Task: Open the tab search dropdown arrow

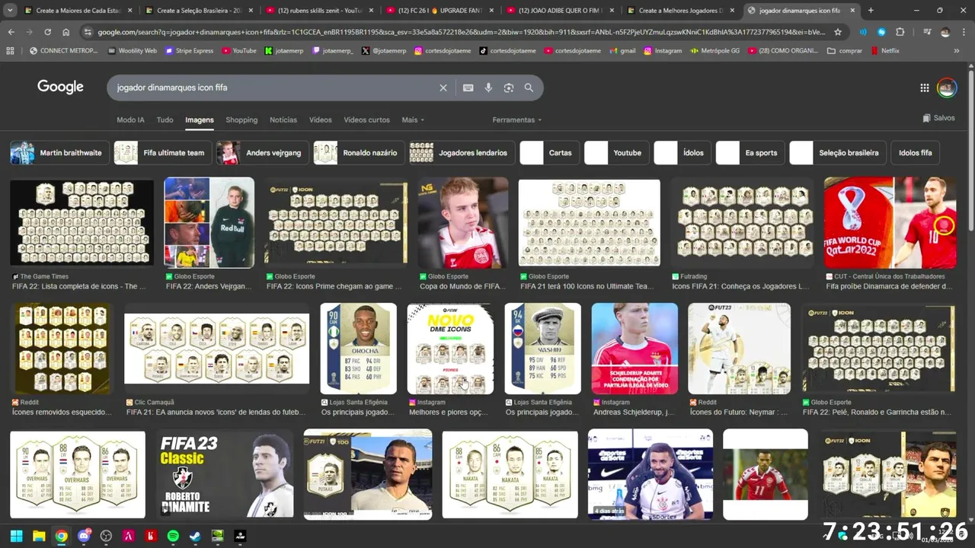Action: point(10,11)
